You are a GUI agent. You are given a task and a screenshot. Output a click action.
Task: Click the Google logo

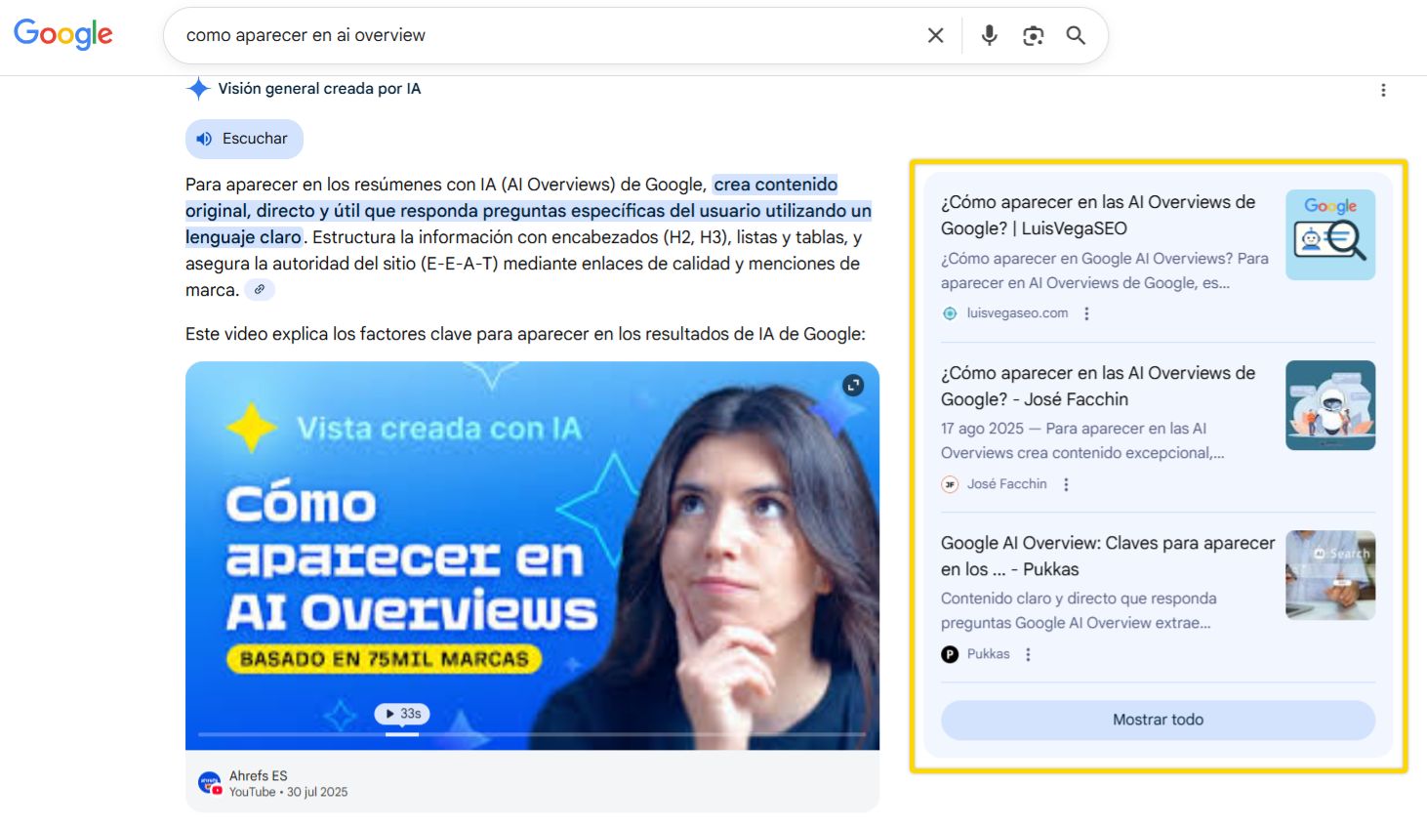pyautogui.click(x=62, y=34)
